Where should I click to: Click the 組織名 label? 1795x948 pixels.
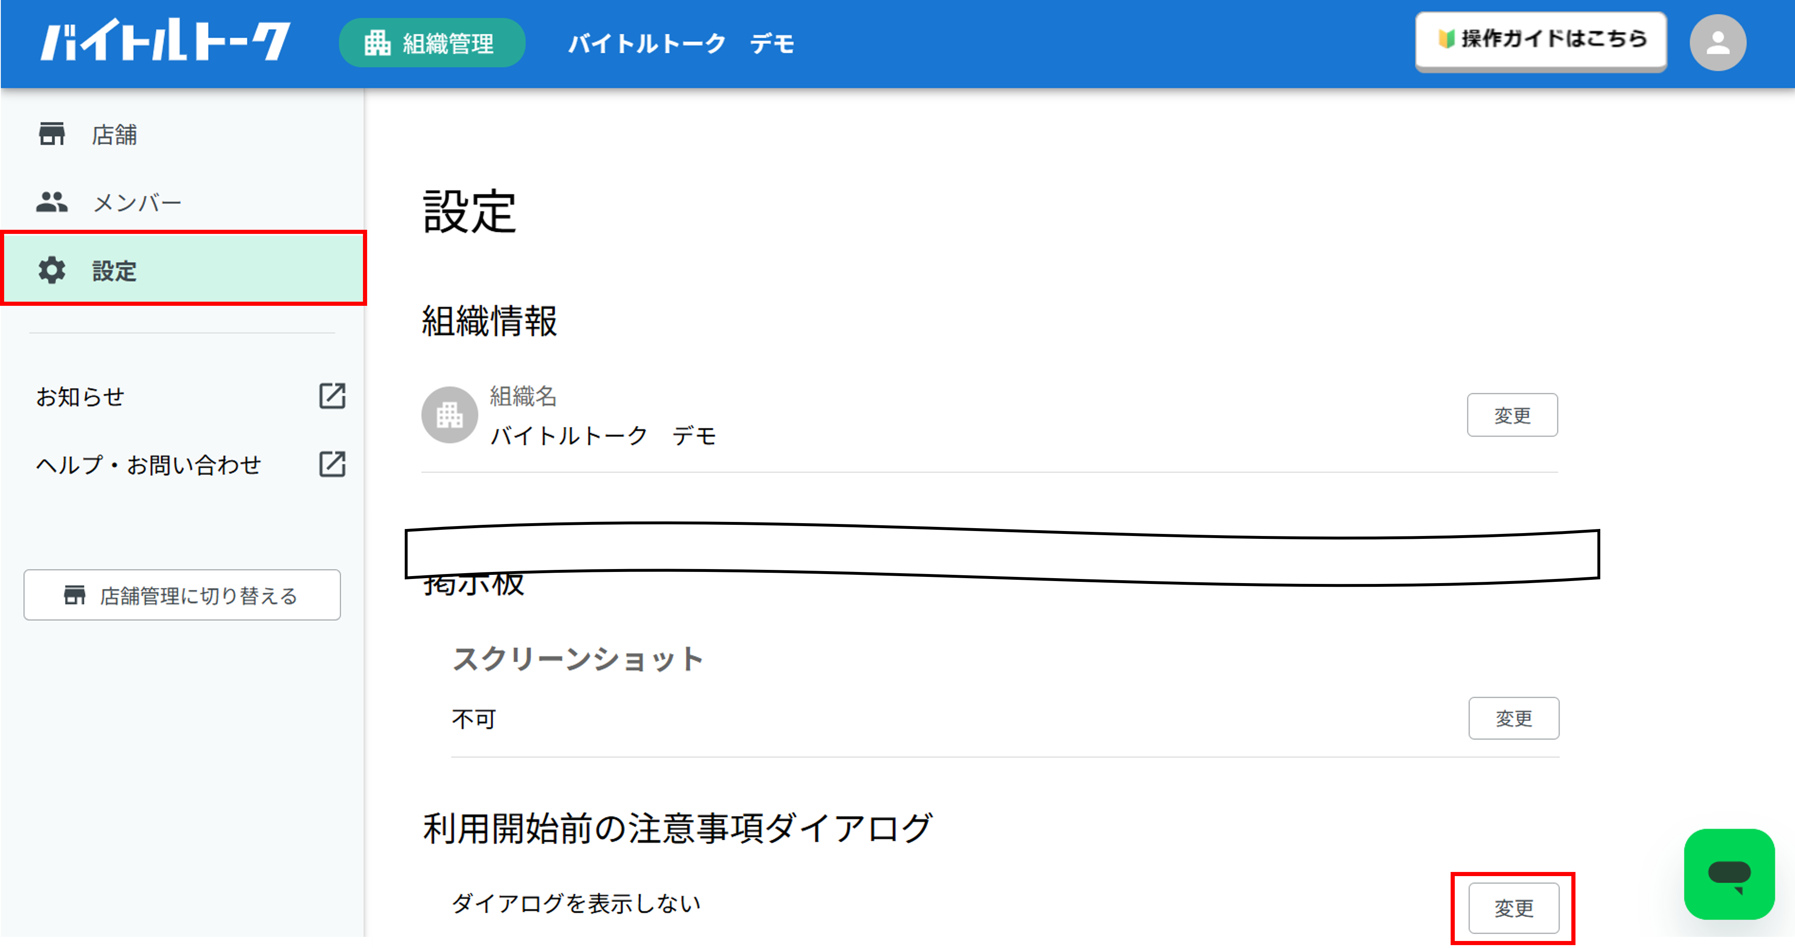click(523, 395)
